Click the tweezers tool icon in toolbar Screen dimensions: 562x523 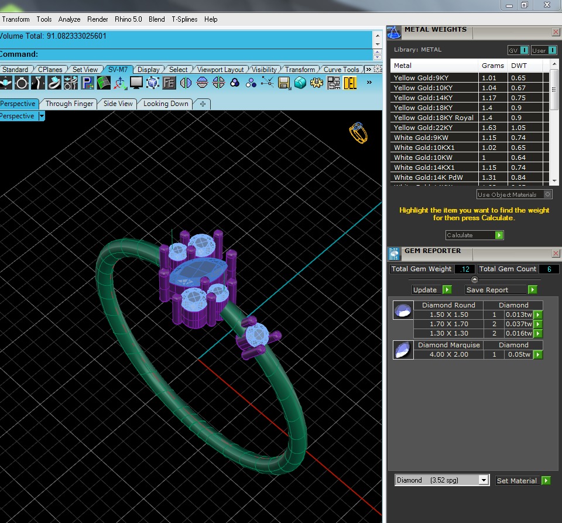click(x=38, y=83)
